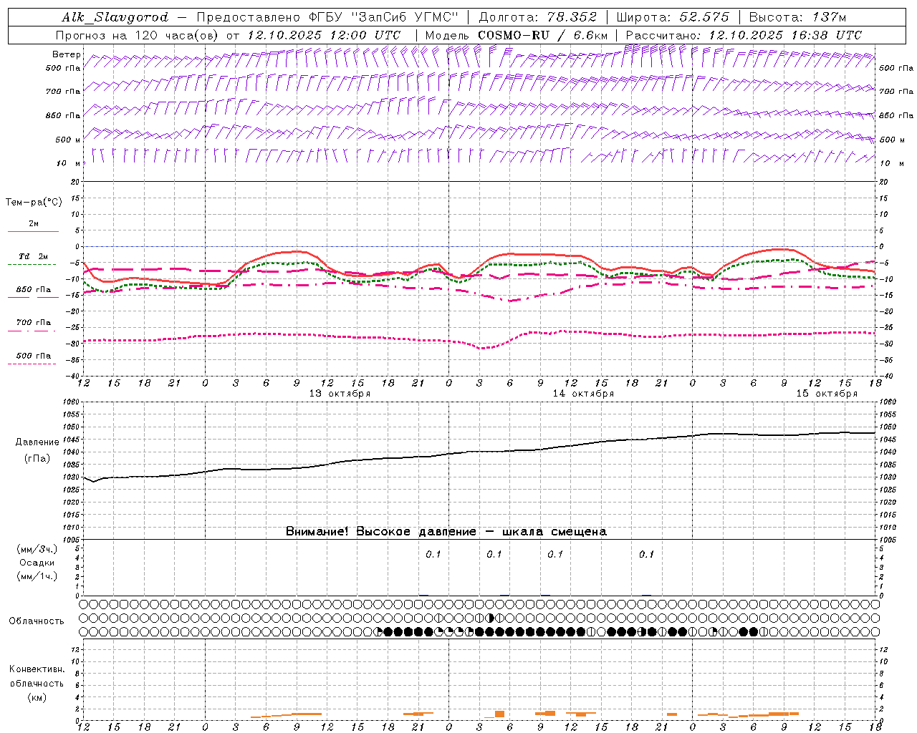
Task: Click the computed timestamp Рассчитано: 12.10.2025 16:38 UTC
Action: (x=744, y=34)
